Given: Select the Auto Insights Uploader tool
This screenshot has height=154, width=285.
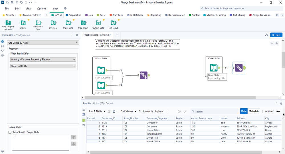Looking at the screenshot, I should click(x=8, y=23).
